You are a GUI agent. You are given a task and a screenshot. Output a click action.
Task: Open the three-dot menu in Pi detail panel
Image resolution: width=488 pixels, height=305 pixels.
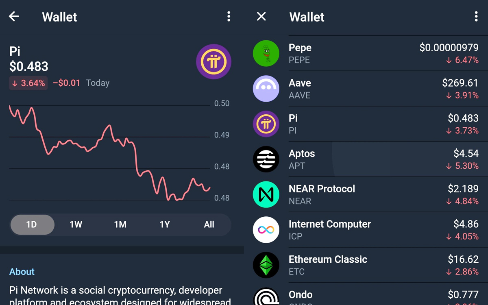pyautogui.click(x=229, y=17)
